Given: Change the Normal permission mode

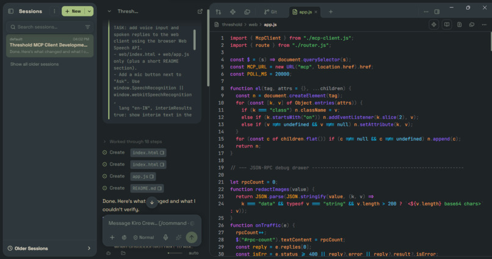Looking at the screenshot, I should pos(143,238).
